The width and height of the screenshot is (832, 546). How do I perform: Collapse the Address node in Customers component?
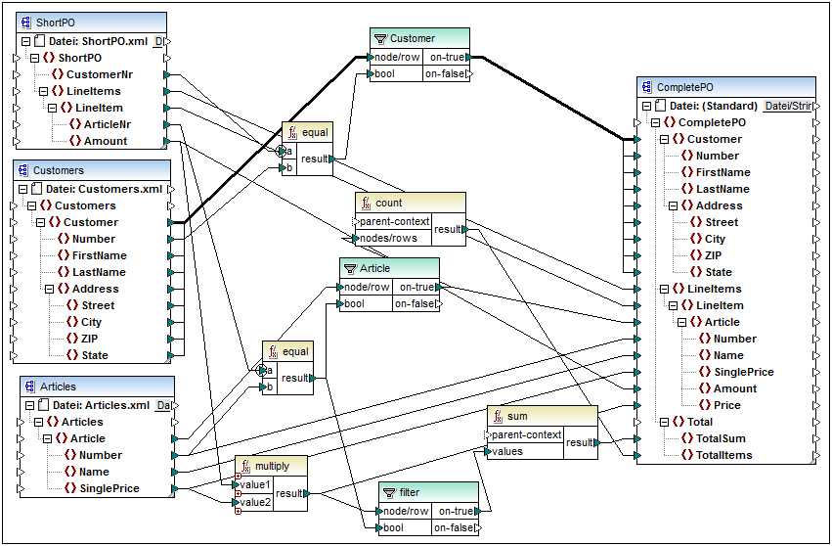(49, 289)
